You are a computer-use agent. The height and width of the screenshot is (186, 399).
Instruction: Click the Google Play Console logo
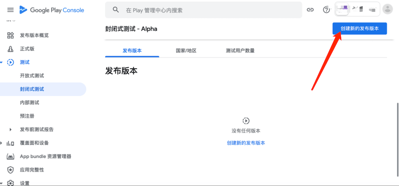[x=52, y=10]
